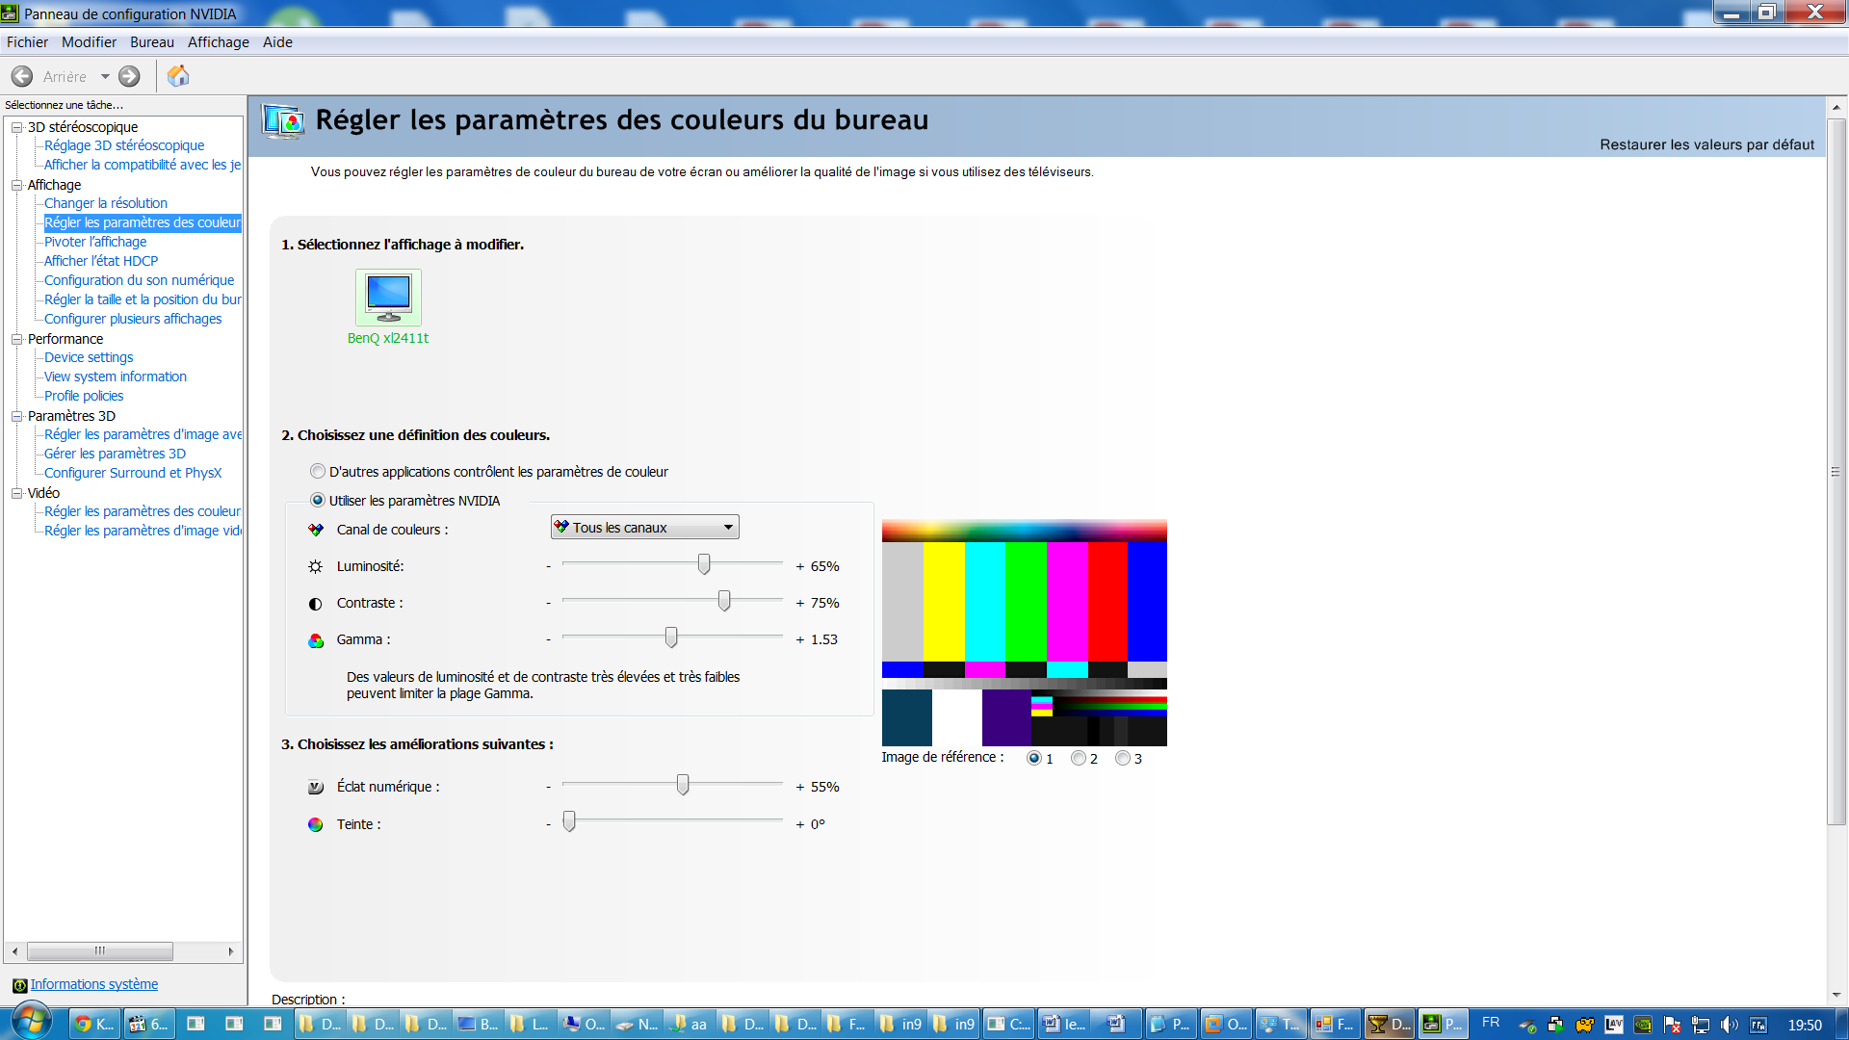Open Windows Start orb
The image size is (1849, 1040).
tap(31, 1022)
